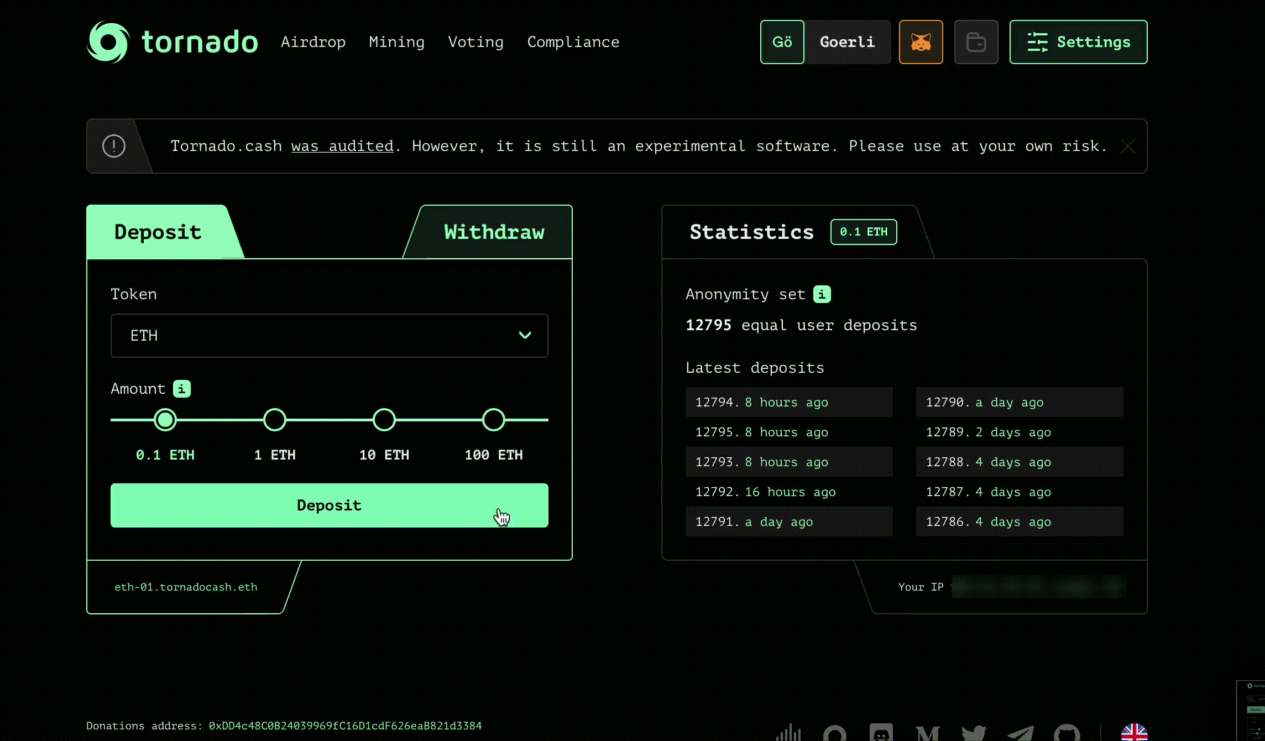Click the Anonymity set info icon

[822, 294]
